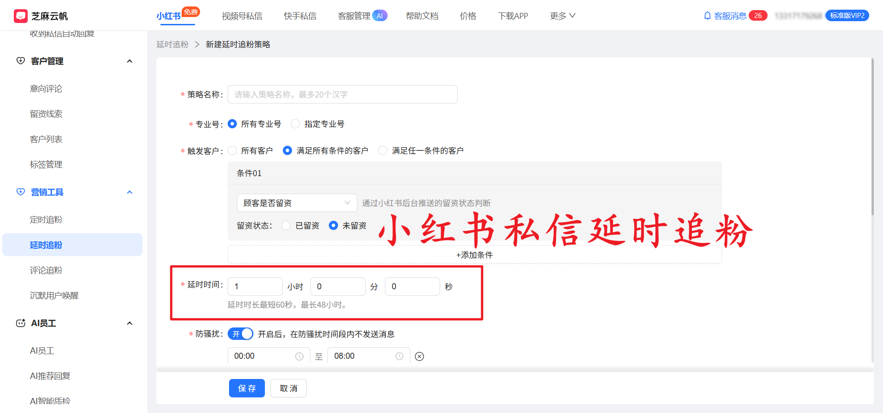The width and height of the screenshot is (883, 413).
Task: Open the 快手私信 tab
Action: coord(300,16)
